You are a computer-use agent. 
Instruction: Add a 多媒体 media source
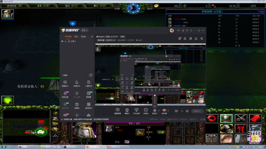(146, 111)
